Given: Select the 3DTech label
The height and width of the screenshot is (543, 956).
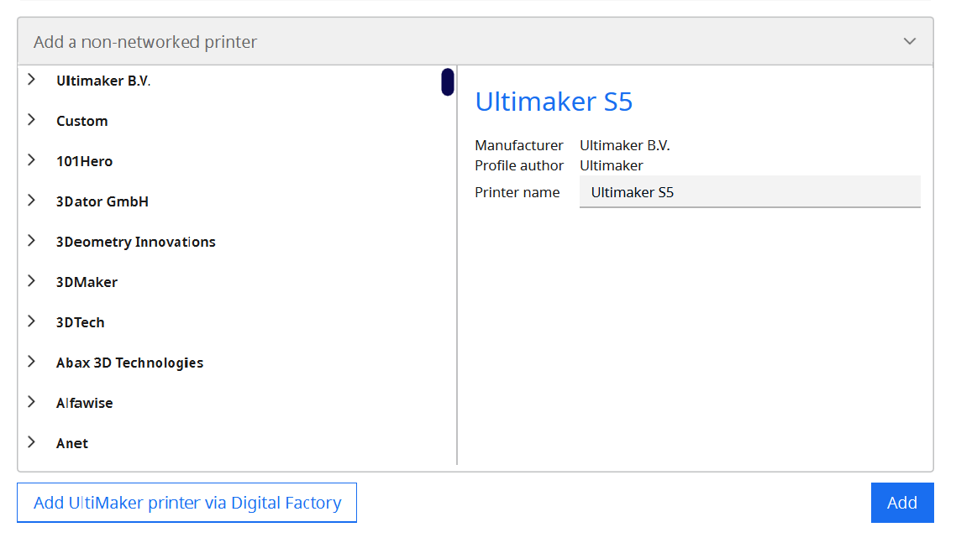Looking at the screenshot, I should tap(80, 322).
